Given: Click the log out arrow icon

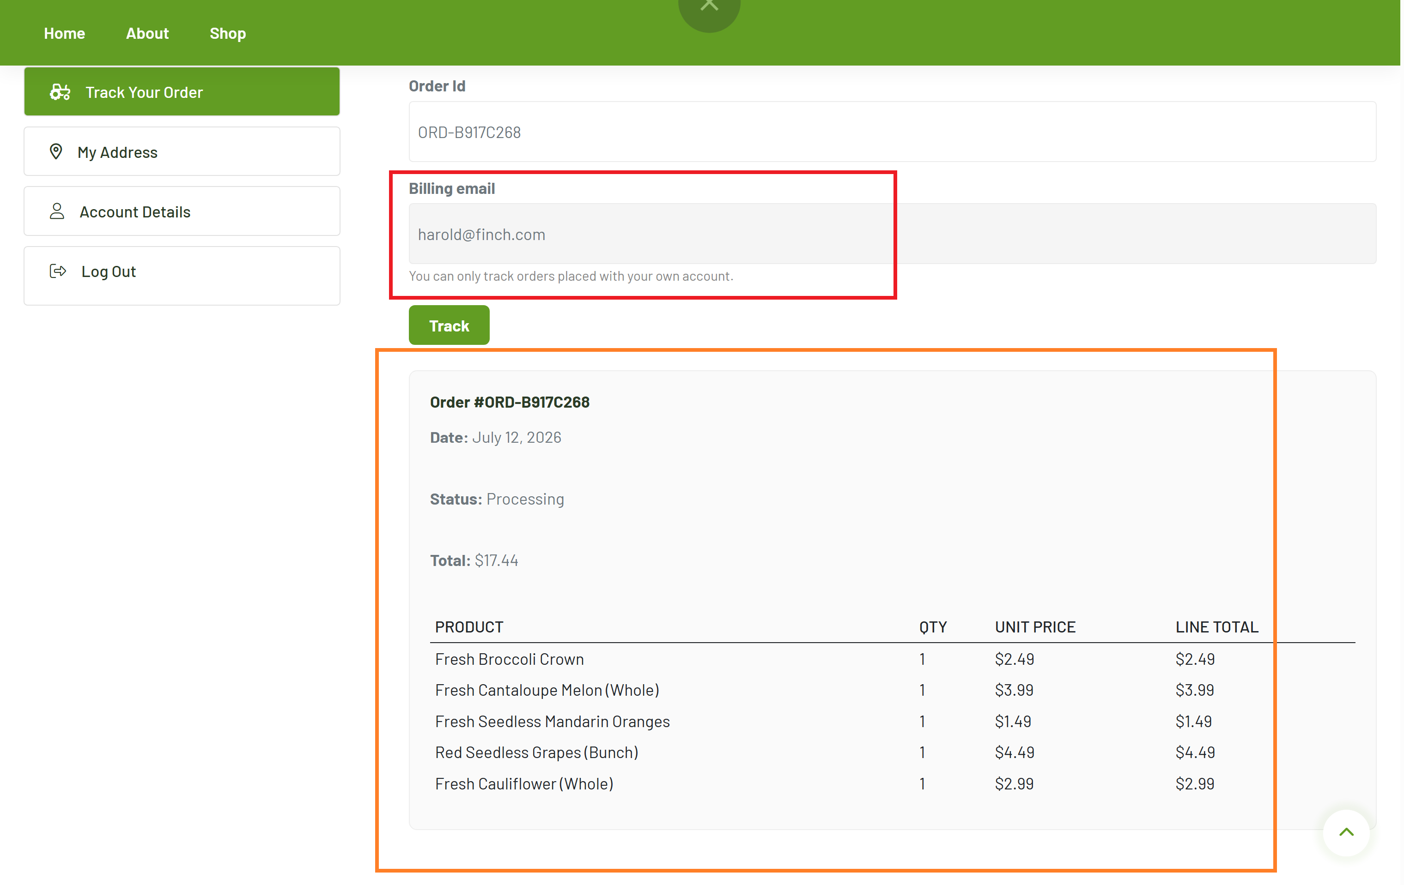Looking at the screenshot, I should [x=58, y=271].
